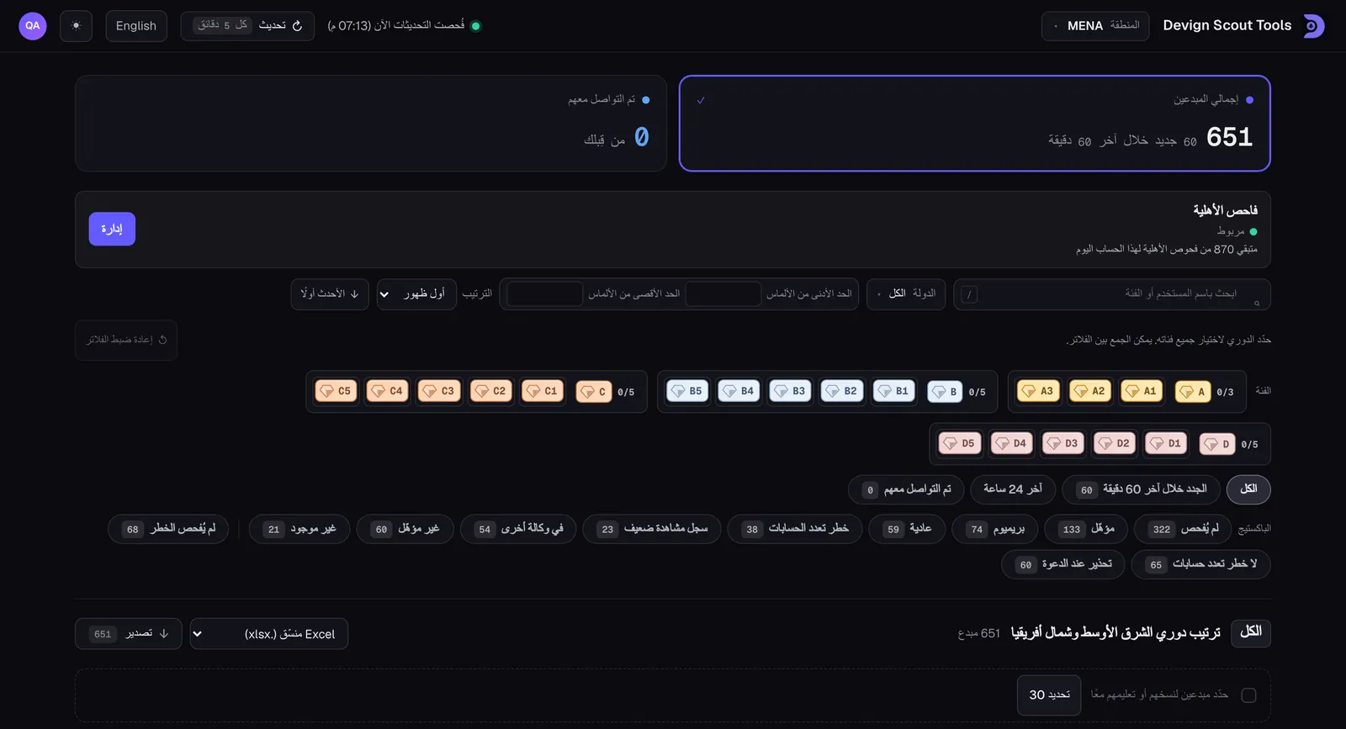Click the checkmark icon on the 651 card
This screenshot has height=729, width=1346.
pyautogui.click(x=701, y=100)
